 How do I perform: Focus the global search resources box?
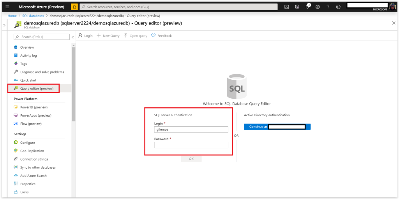click(178, 7)
